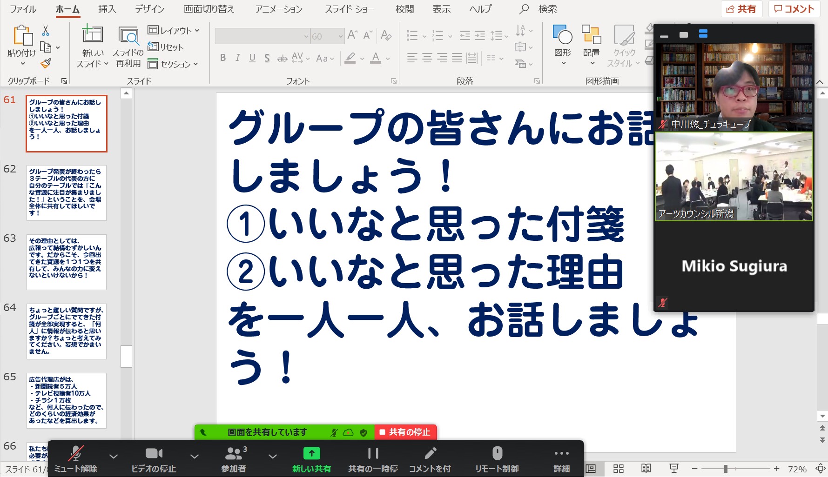Click the zoom slider handle in status bar
The image size is (828, 477).
click(725, 469)
